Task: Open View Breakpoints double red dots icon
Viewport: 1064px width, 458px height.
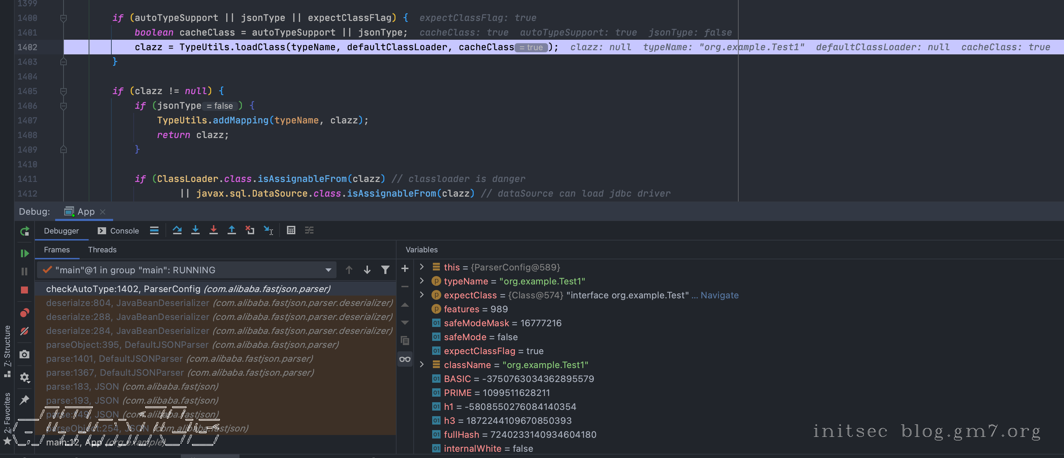Action: coord(24,313)
